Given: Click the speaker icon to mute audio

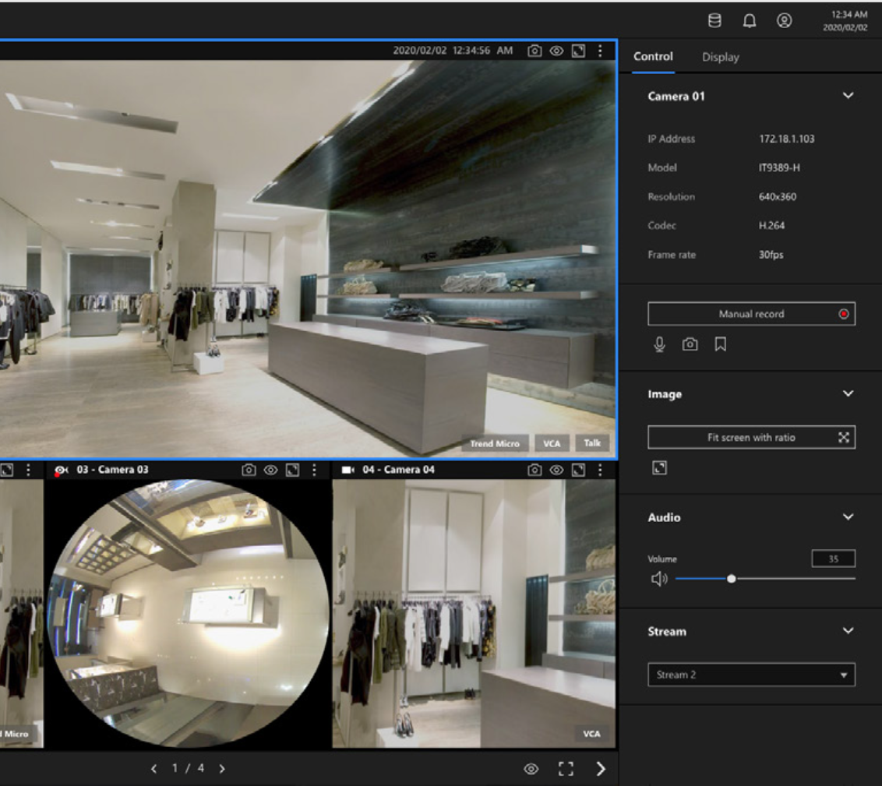Looking at the screenshot, I should tap(658, 579).
